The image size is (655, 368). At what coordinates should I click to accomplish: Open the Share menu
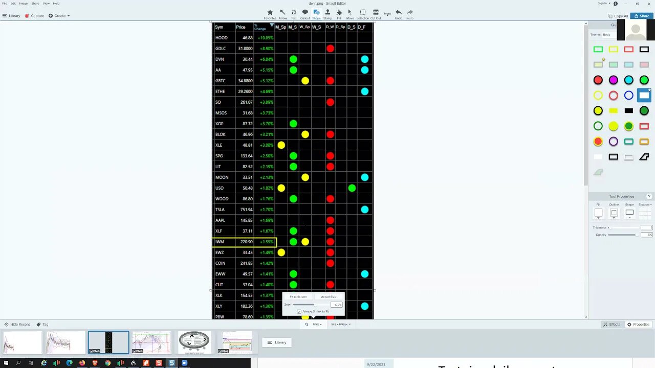tap(35, 3)
